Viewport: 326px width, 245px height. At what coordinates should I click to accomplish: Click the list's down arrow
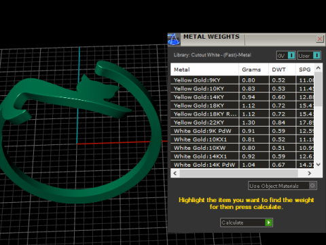[318, 165]
